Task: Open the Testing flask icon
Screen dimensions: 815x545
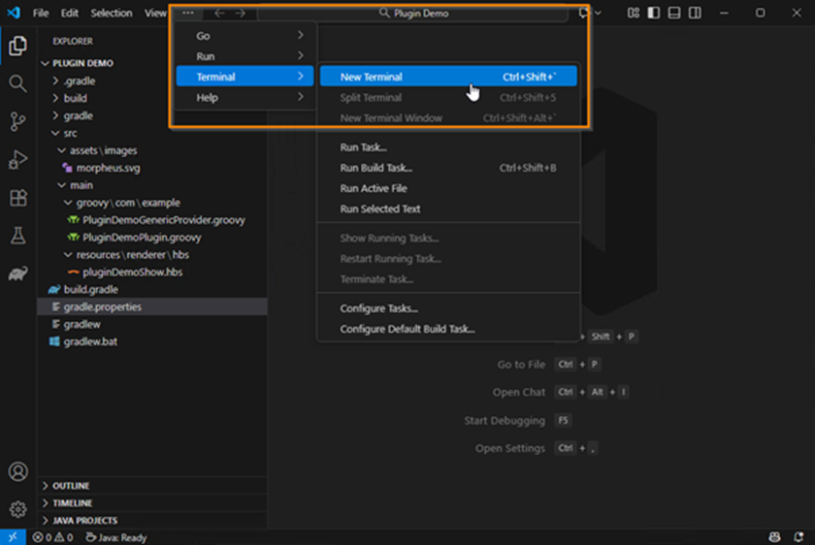Action: (17, 236)
